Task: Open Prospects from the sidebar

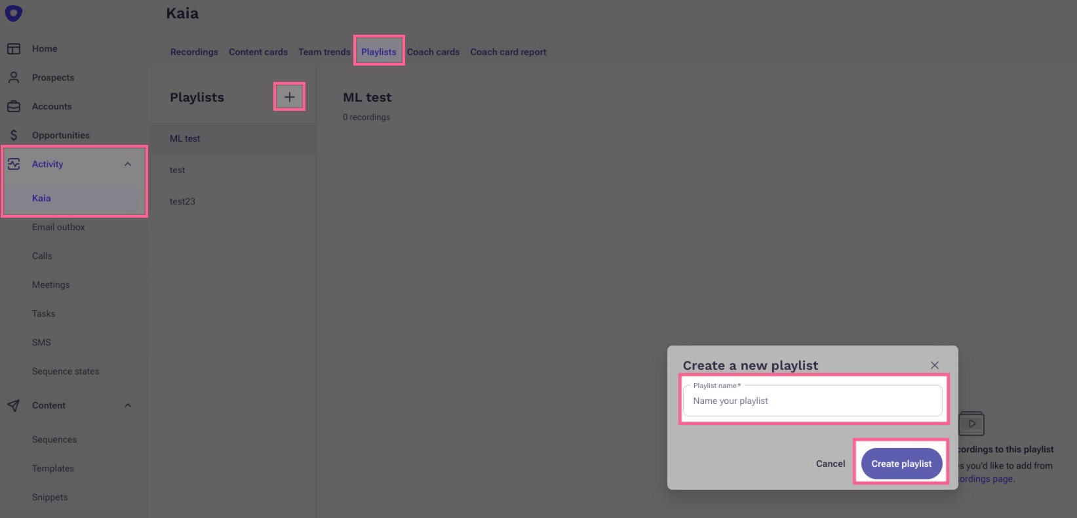Action: [x=53, y=77]
